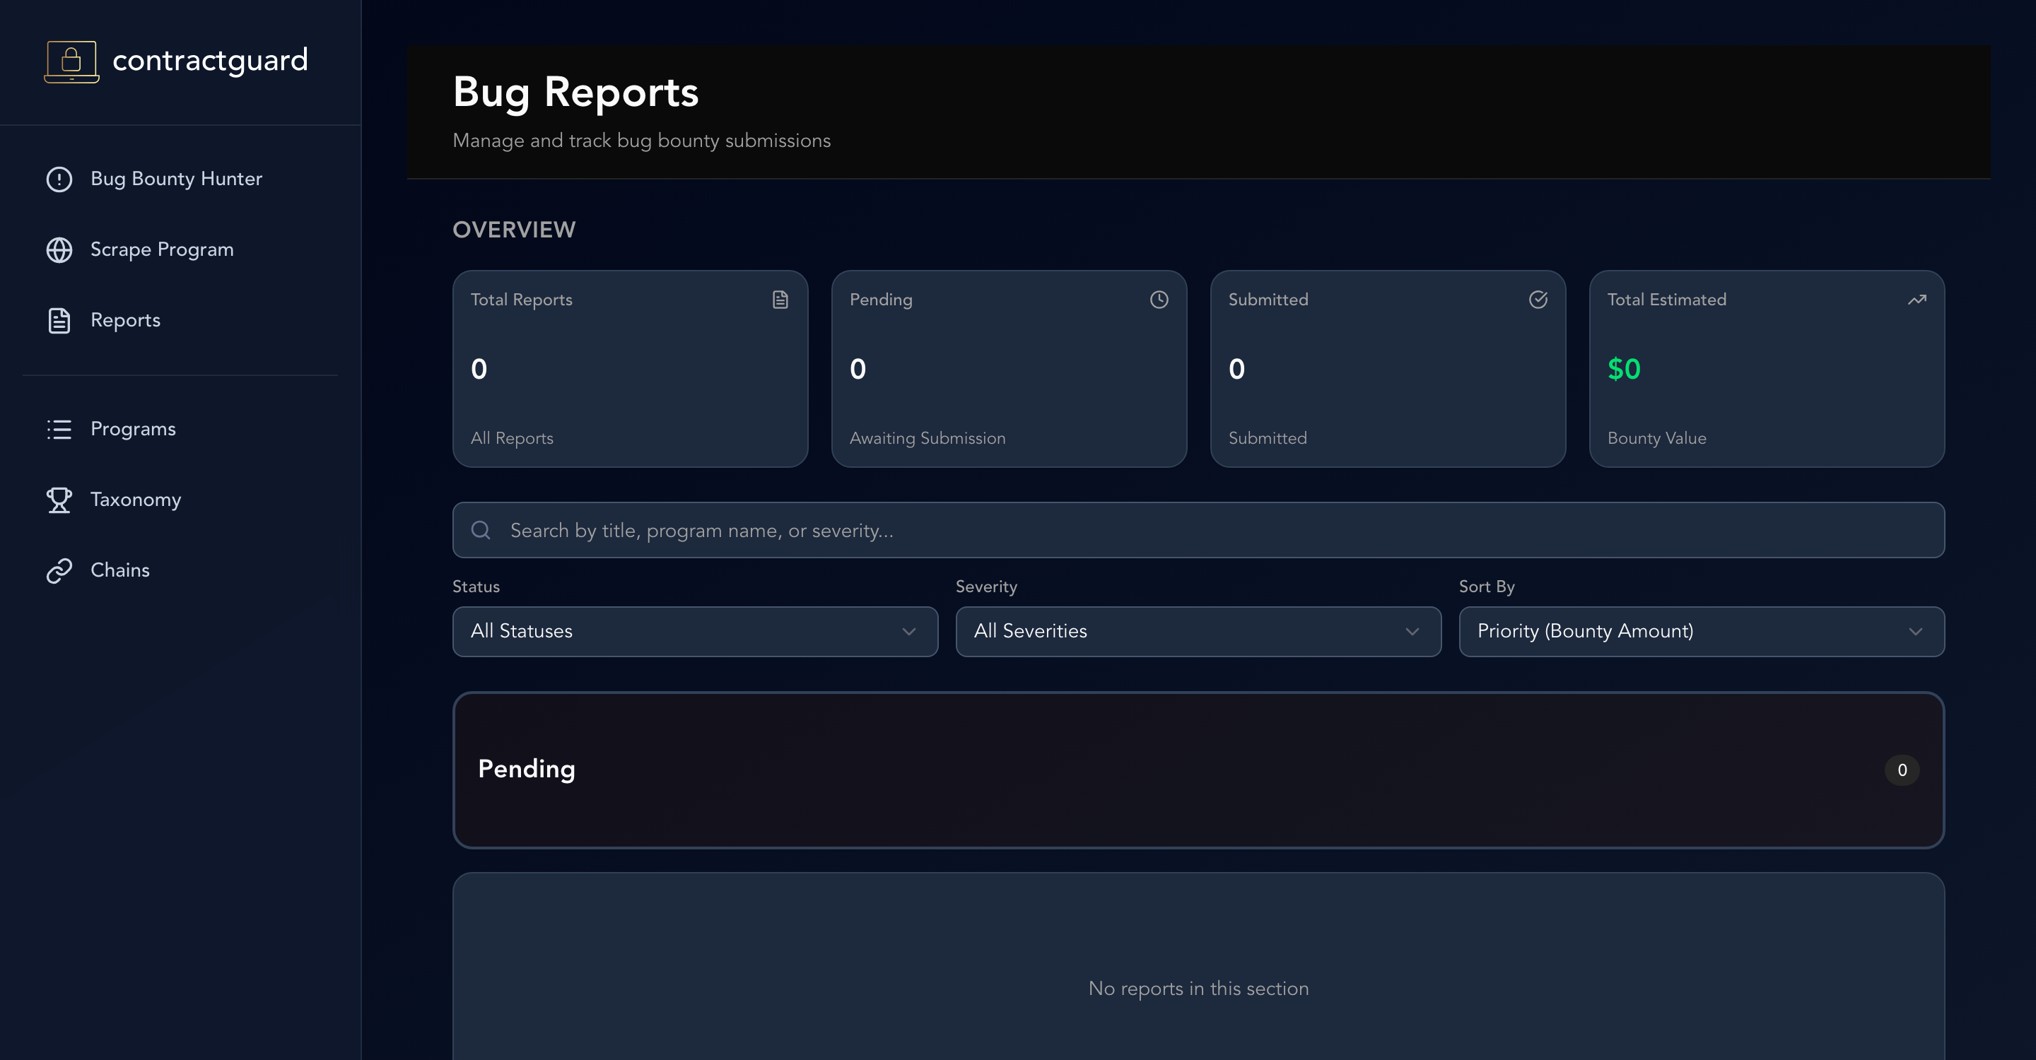Click the Pending section count badge
This screenshot has height=1060, width=2036.
[1902, 770]
